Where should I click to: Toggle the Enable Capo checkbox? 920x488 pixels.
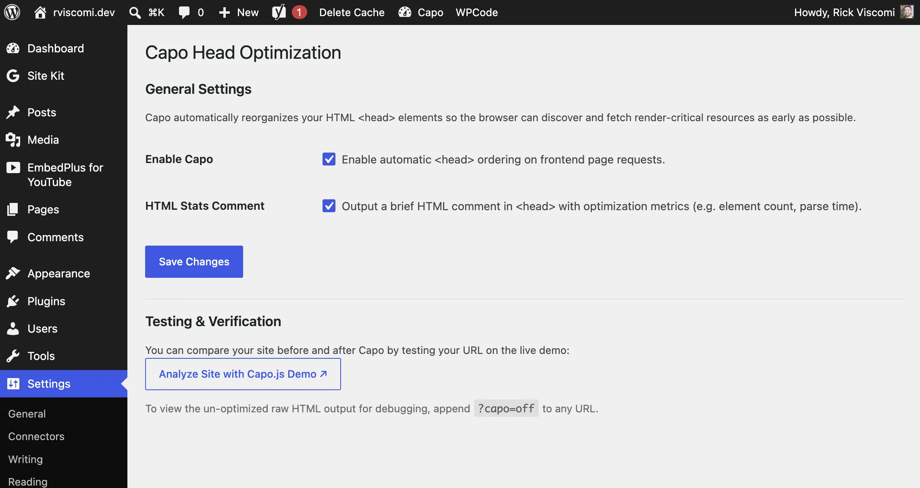329,159
